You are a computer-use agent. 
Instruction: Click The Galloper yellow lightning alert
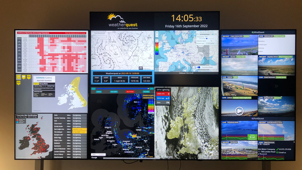pyautogui.click(x=79, y=132)
